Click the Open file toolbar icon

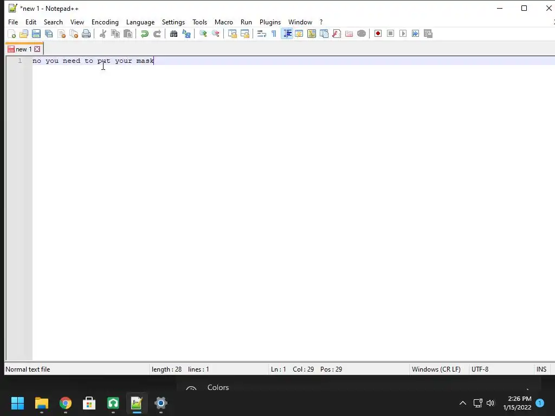coord(24,34)
